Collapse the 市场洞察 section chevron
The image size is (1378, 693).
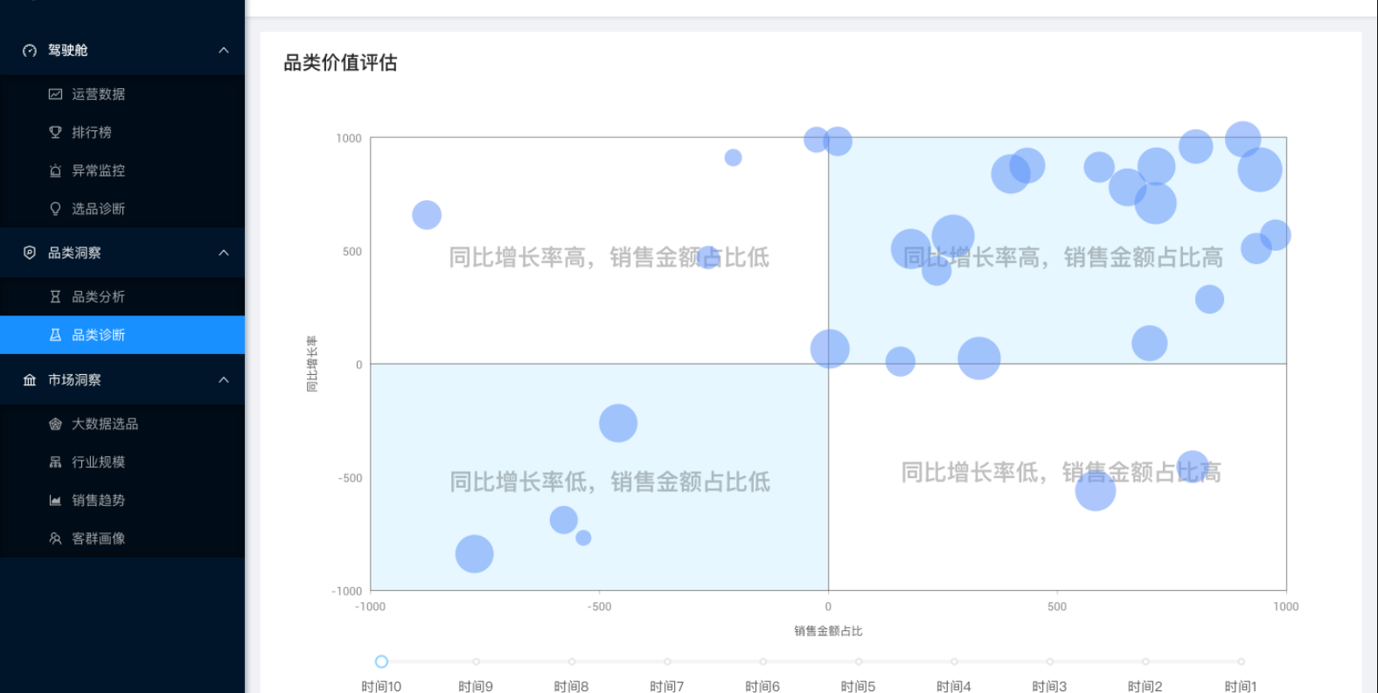(x=224, y=380)
